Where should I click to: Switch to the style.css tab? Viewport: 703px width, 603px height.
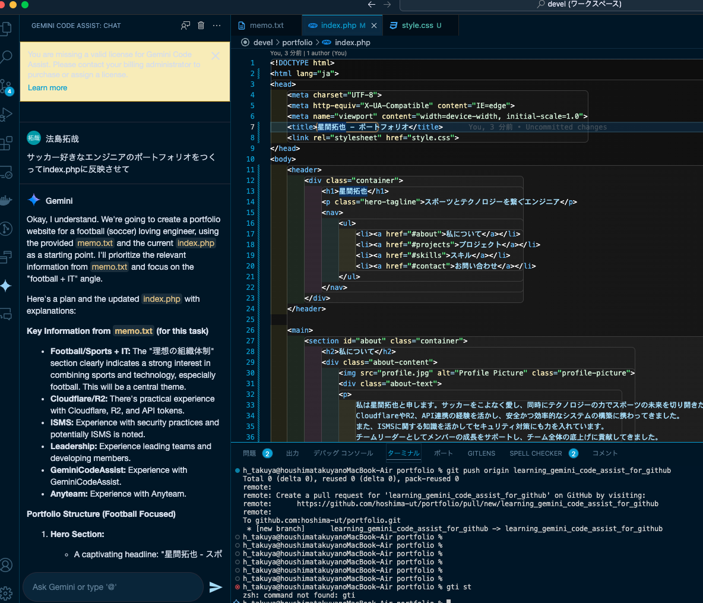click(x=417, y=26)
